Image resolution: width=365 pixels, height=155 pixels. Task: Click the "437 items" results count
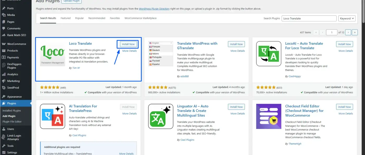coord(306,33)
